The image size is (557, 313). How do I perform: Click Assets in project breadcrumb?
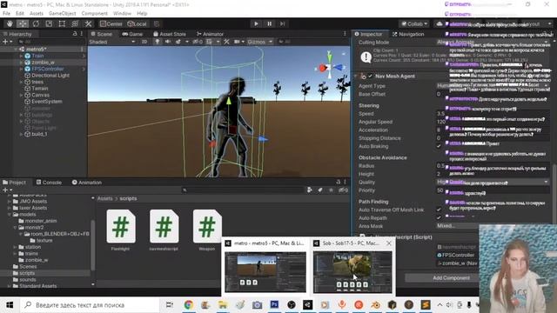(x=105, y=198)
